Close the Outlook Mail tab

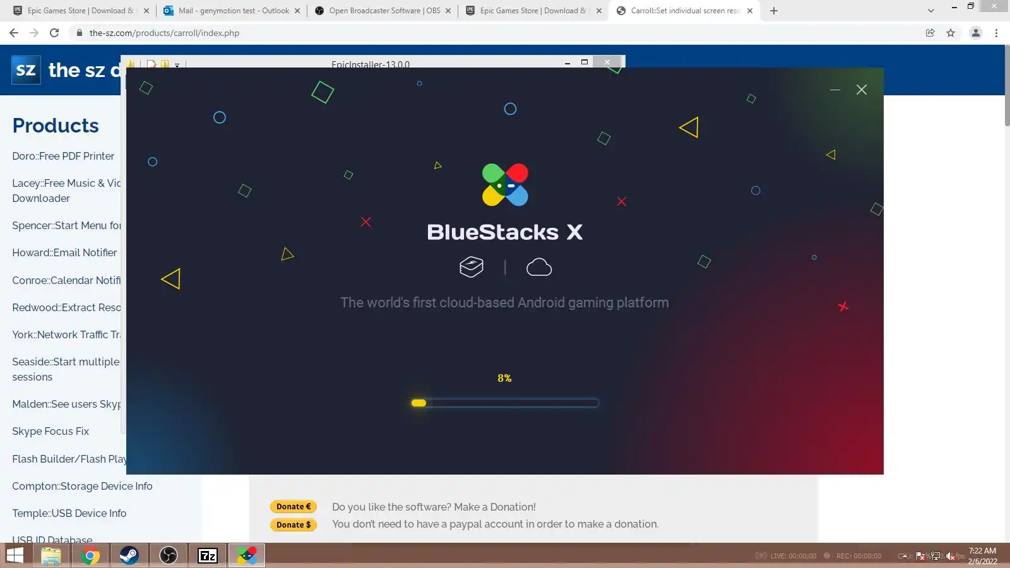[x=297, y=11]
